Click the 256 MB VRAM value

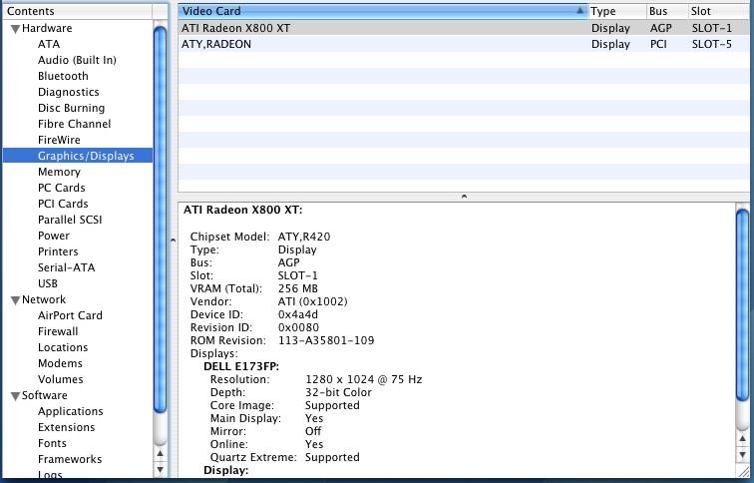[297, 288]
